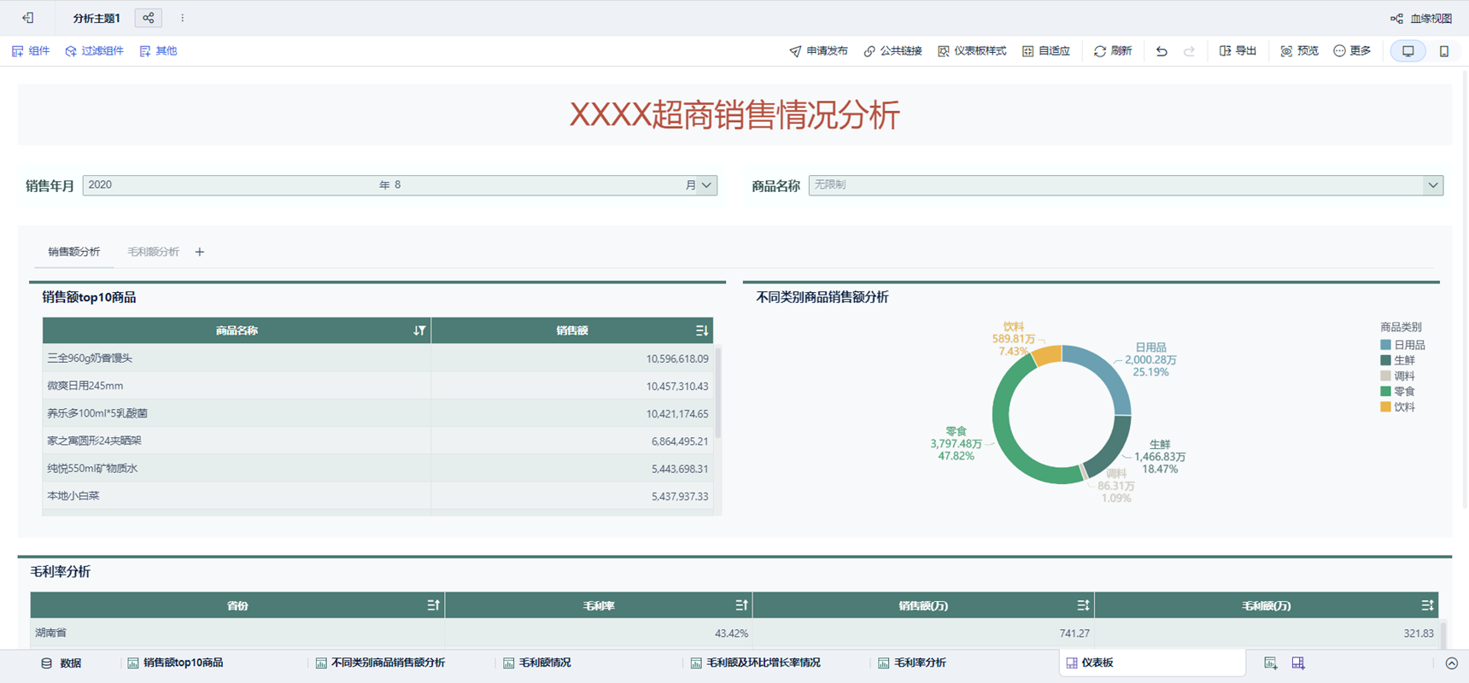Click the sales value 10,596,618.09
The width and height of the screenshot is (1469, 683).
coord(677,359)
